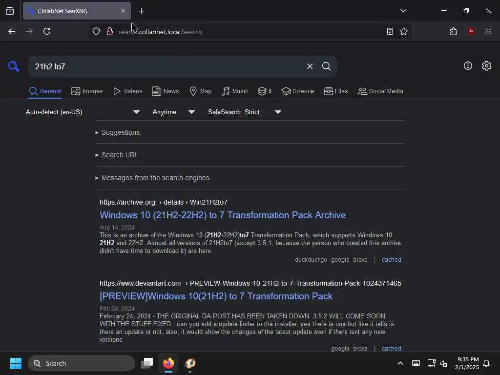Open the notifications bell
Screen dimensions: 500x375
tap(486, 363)
